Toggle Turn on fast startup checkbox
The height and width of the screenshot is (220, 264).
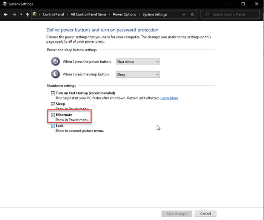pyautogui.click(x=53, y=93)
